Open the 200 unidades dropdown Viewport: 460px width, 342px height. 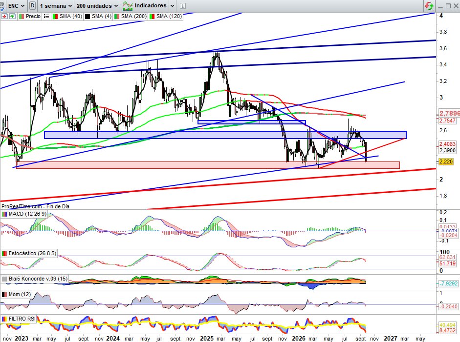point(97,5)
